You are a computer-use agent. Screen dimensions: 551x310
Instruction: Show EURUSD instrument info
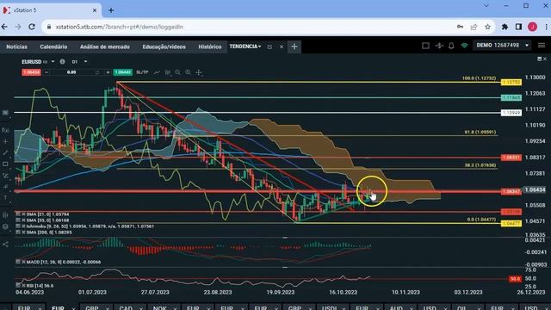pyautogui.click(x=62, y=61)
